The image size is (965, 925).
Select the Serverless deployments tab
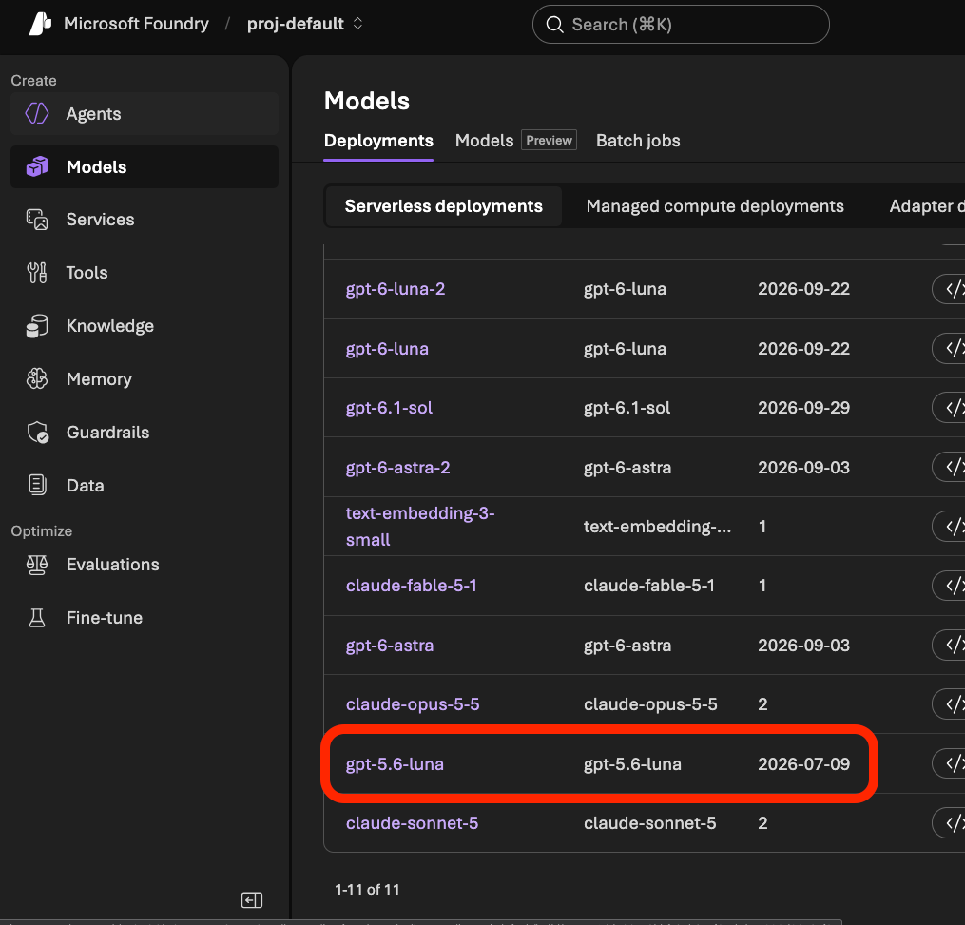443,206
